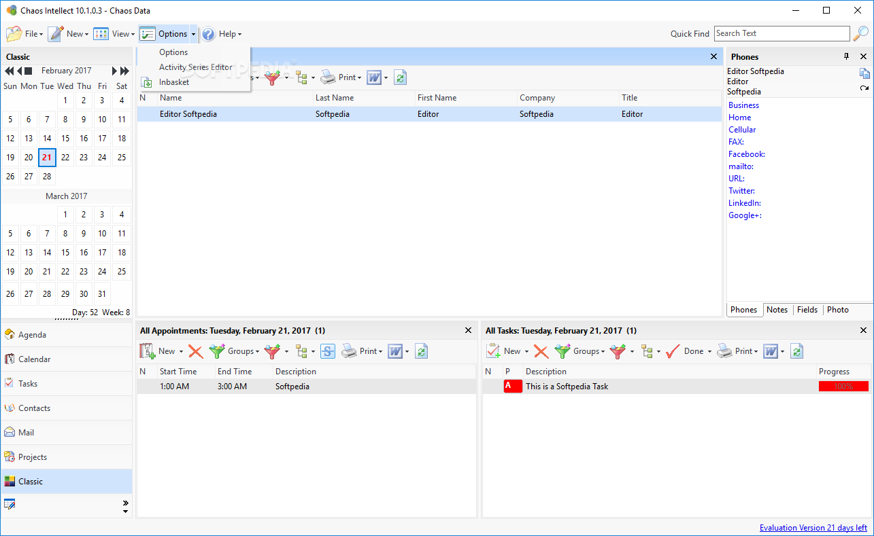
Task: Click the curved arrow icon in Phones panel
Action: click(x=864, y=88)
